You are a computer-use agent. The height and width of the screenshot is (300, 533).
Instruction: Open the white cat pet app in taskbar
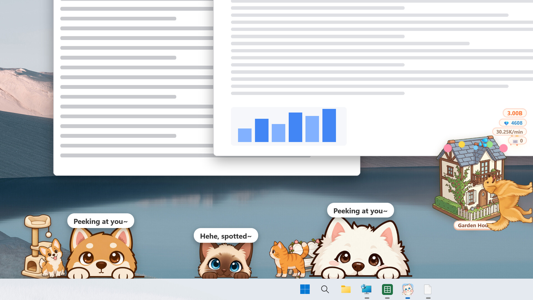(x=408, y=289)
